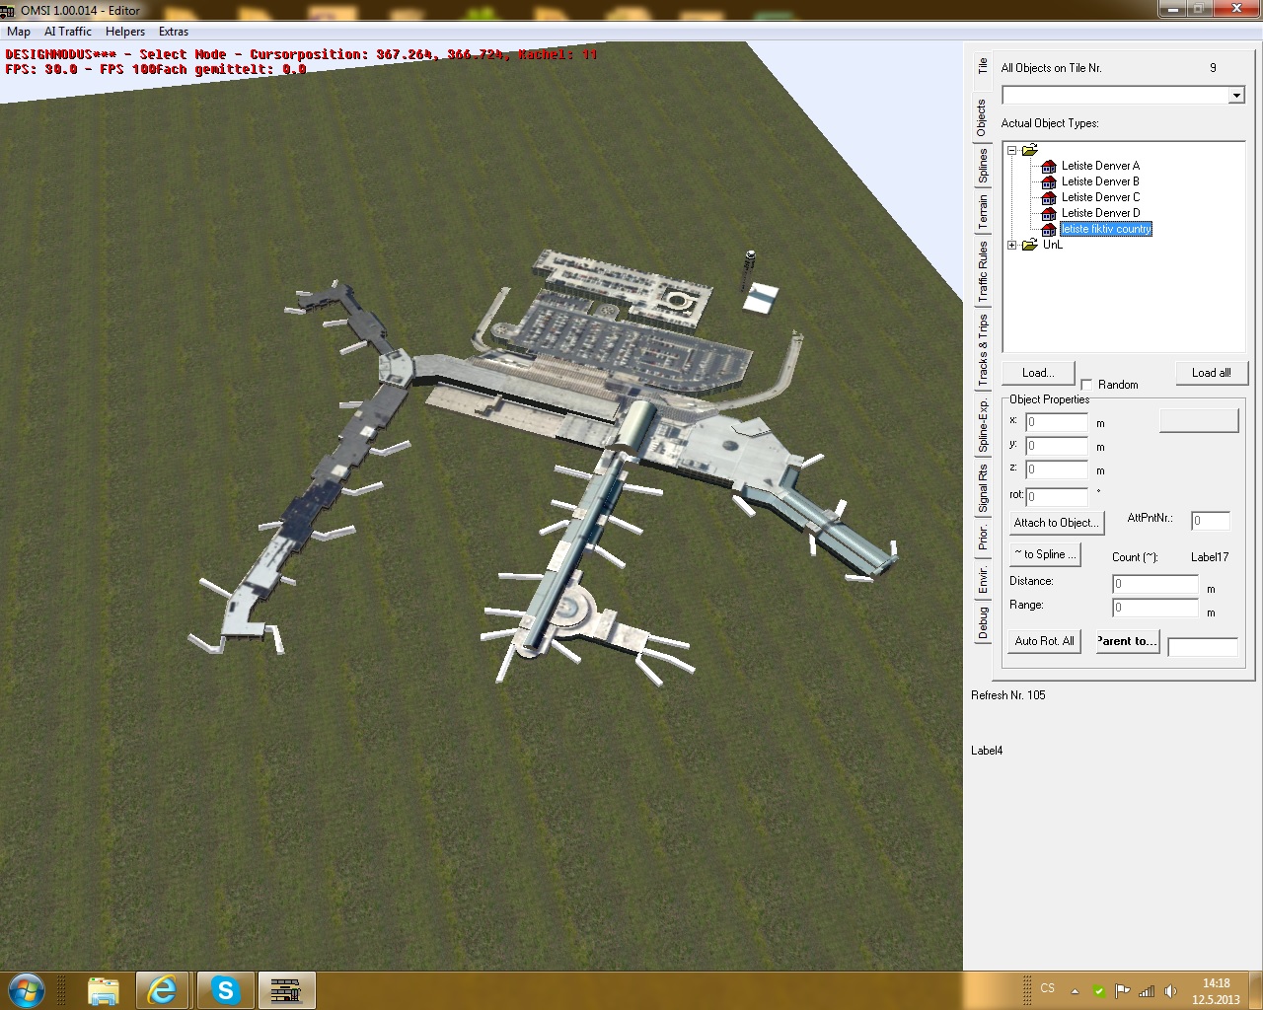This screenshot has height=1010, width=1263.
Task: Switch to the Splines tab
Action: (x=983, y=166)
